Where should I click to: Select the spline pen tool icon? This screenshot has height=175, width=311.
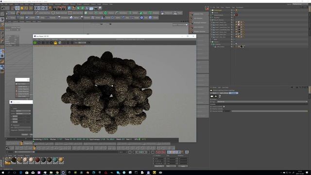74,8
